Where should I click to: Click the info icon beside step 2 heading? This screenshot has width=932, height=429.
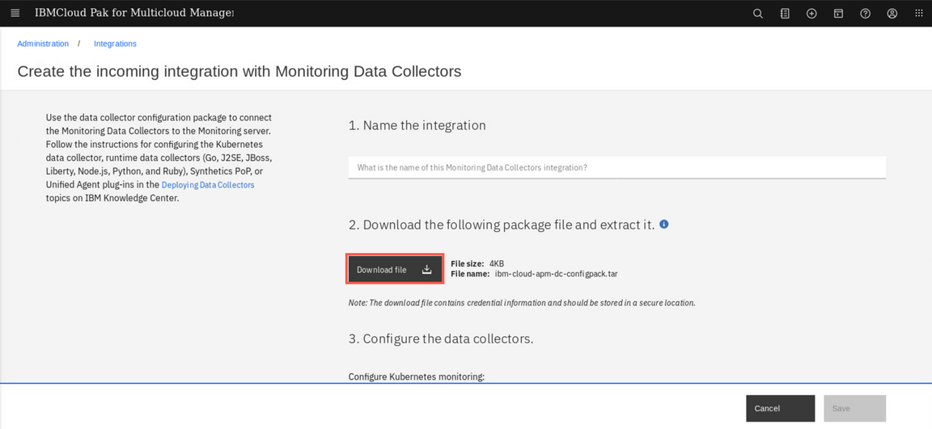[664, 225]
